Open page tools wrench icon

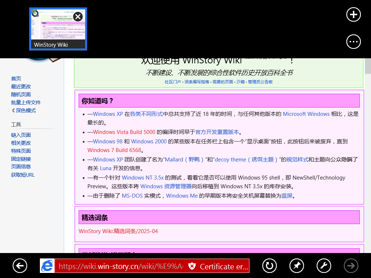324,266
